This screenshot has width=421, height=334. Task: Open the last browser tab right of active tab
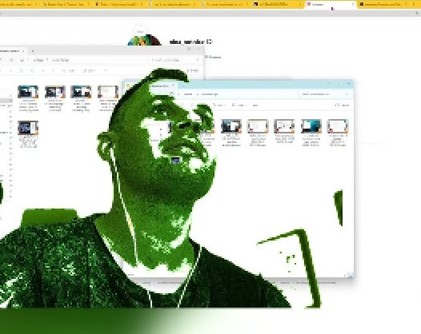(384, 4)
